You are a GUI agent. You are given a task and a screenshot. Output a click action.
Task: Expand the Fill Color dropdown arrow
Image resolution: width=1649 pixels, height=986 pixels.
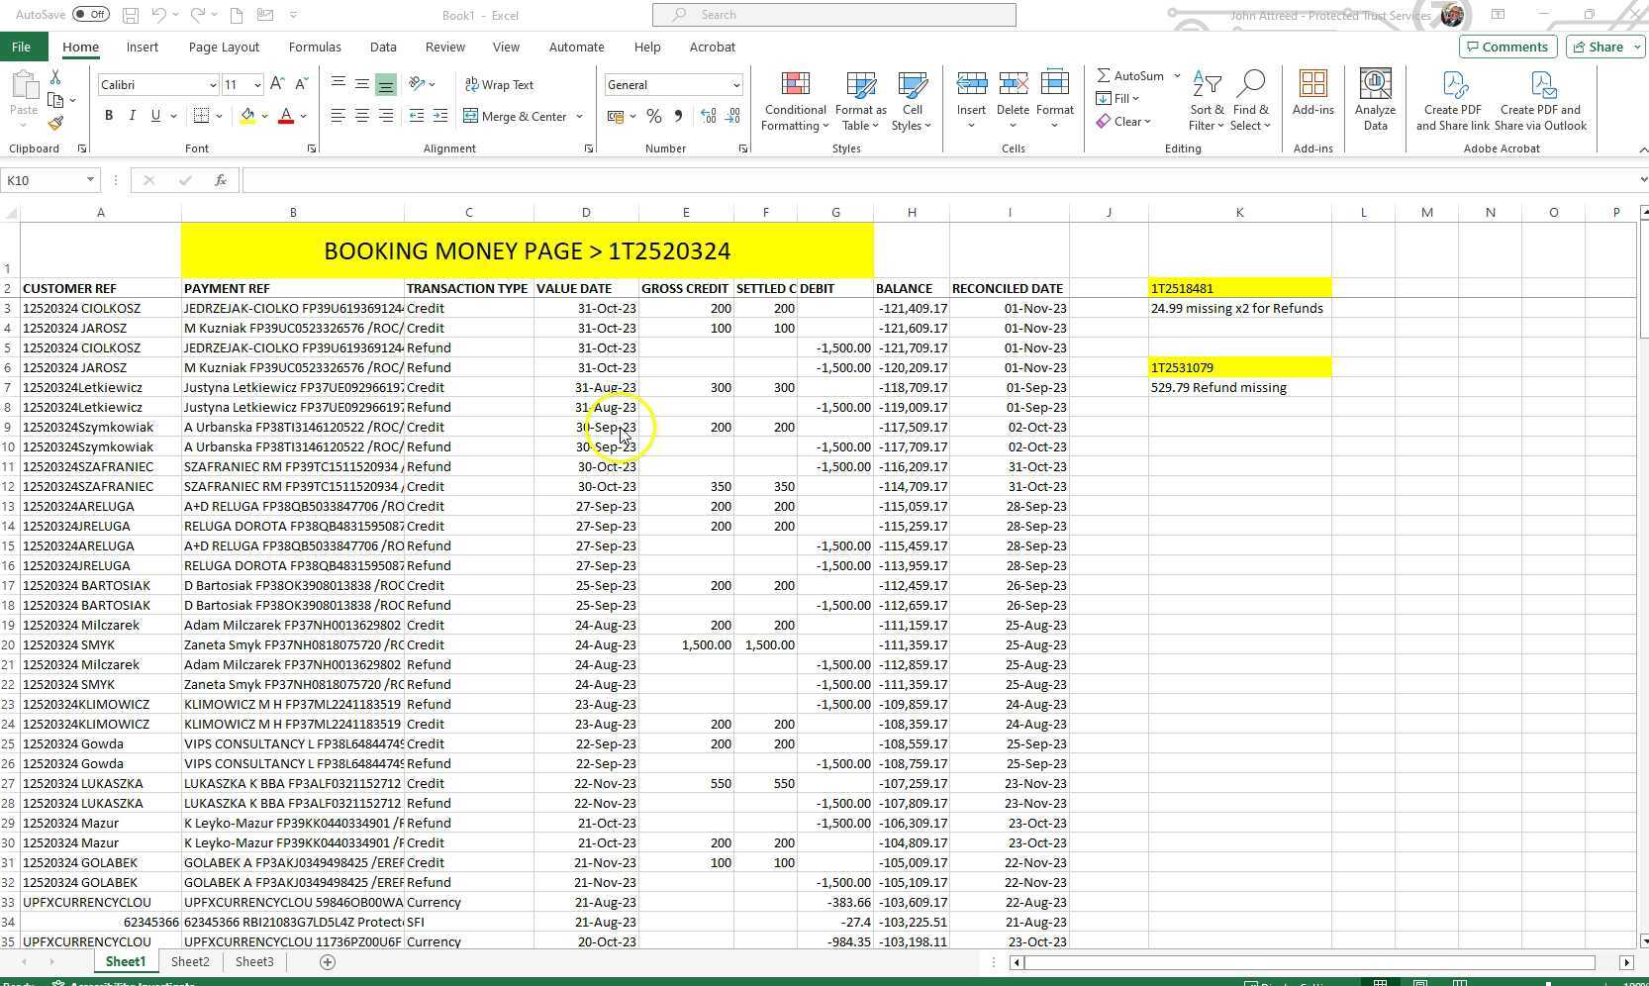click(264, 116)
